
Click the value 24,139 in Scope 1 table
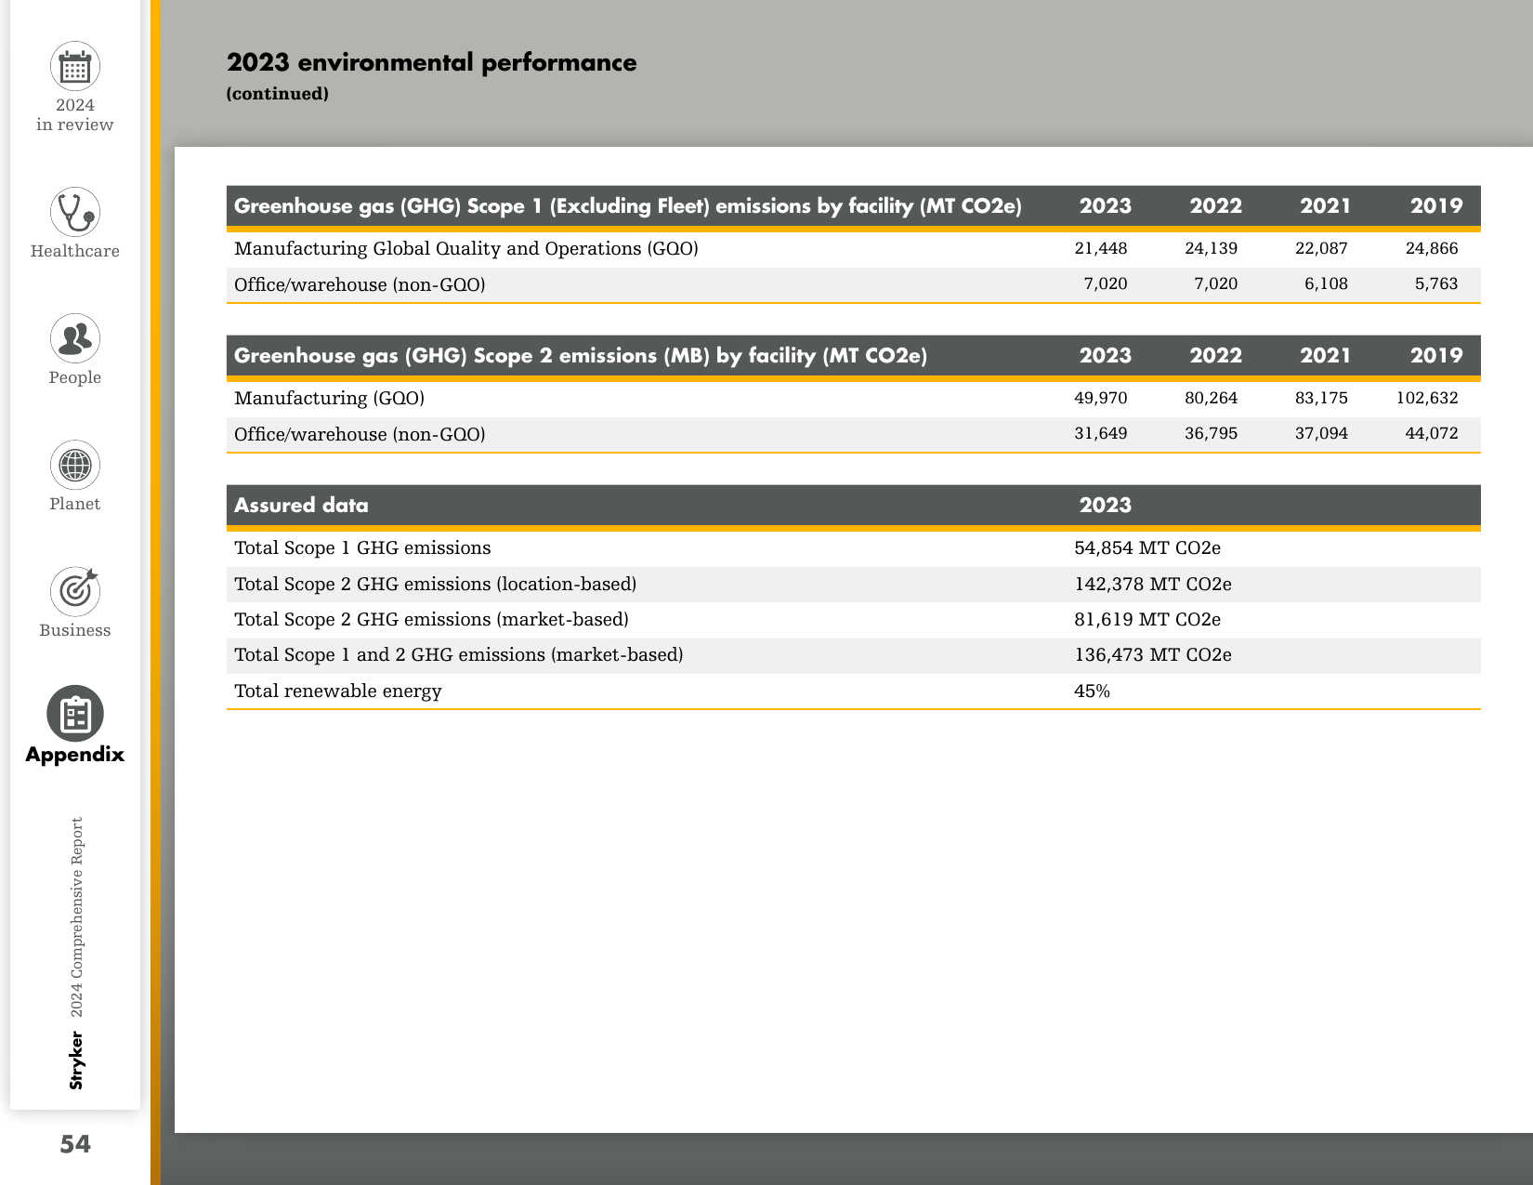(1212, 248)
